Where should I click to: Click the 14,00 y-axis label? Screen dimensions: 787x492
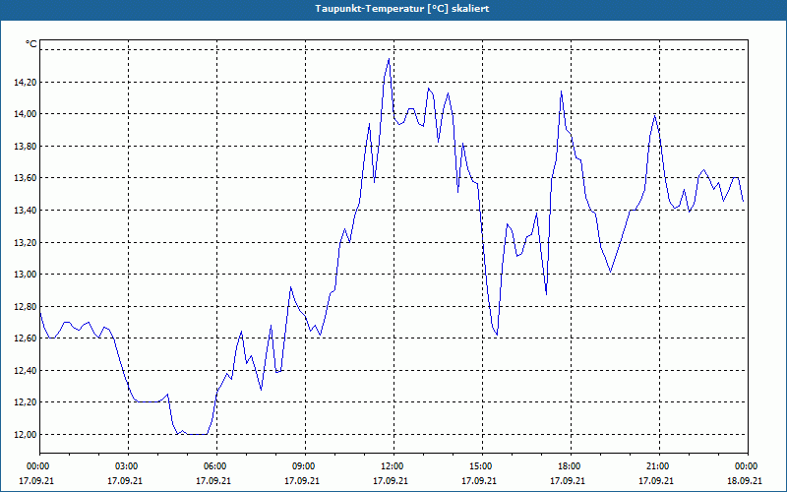tap(26, 114)
